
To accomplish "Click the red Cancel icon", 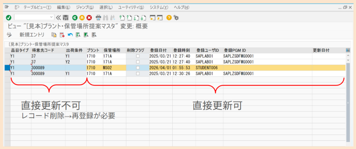I will [89, 17].
